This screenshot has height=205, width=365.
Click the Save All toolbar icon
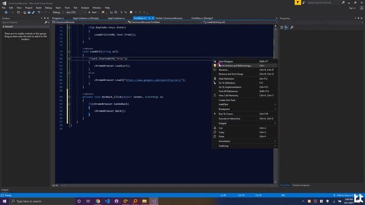click(33, 13)
